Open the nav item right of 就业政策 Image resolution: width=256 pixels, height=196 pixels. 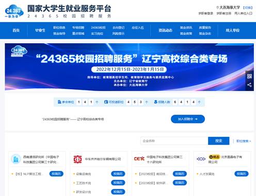click(x=205, y=33)
